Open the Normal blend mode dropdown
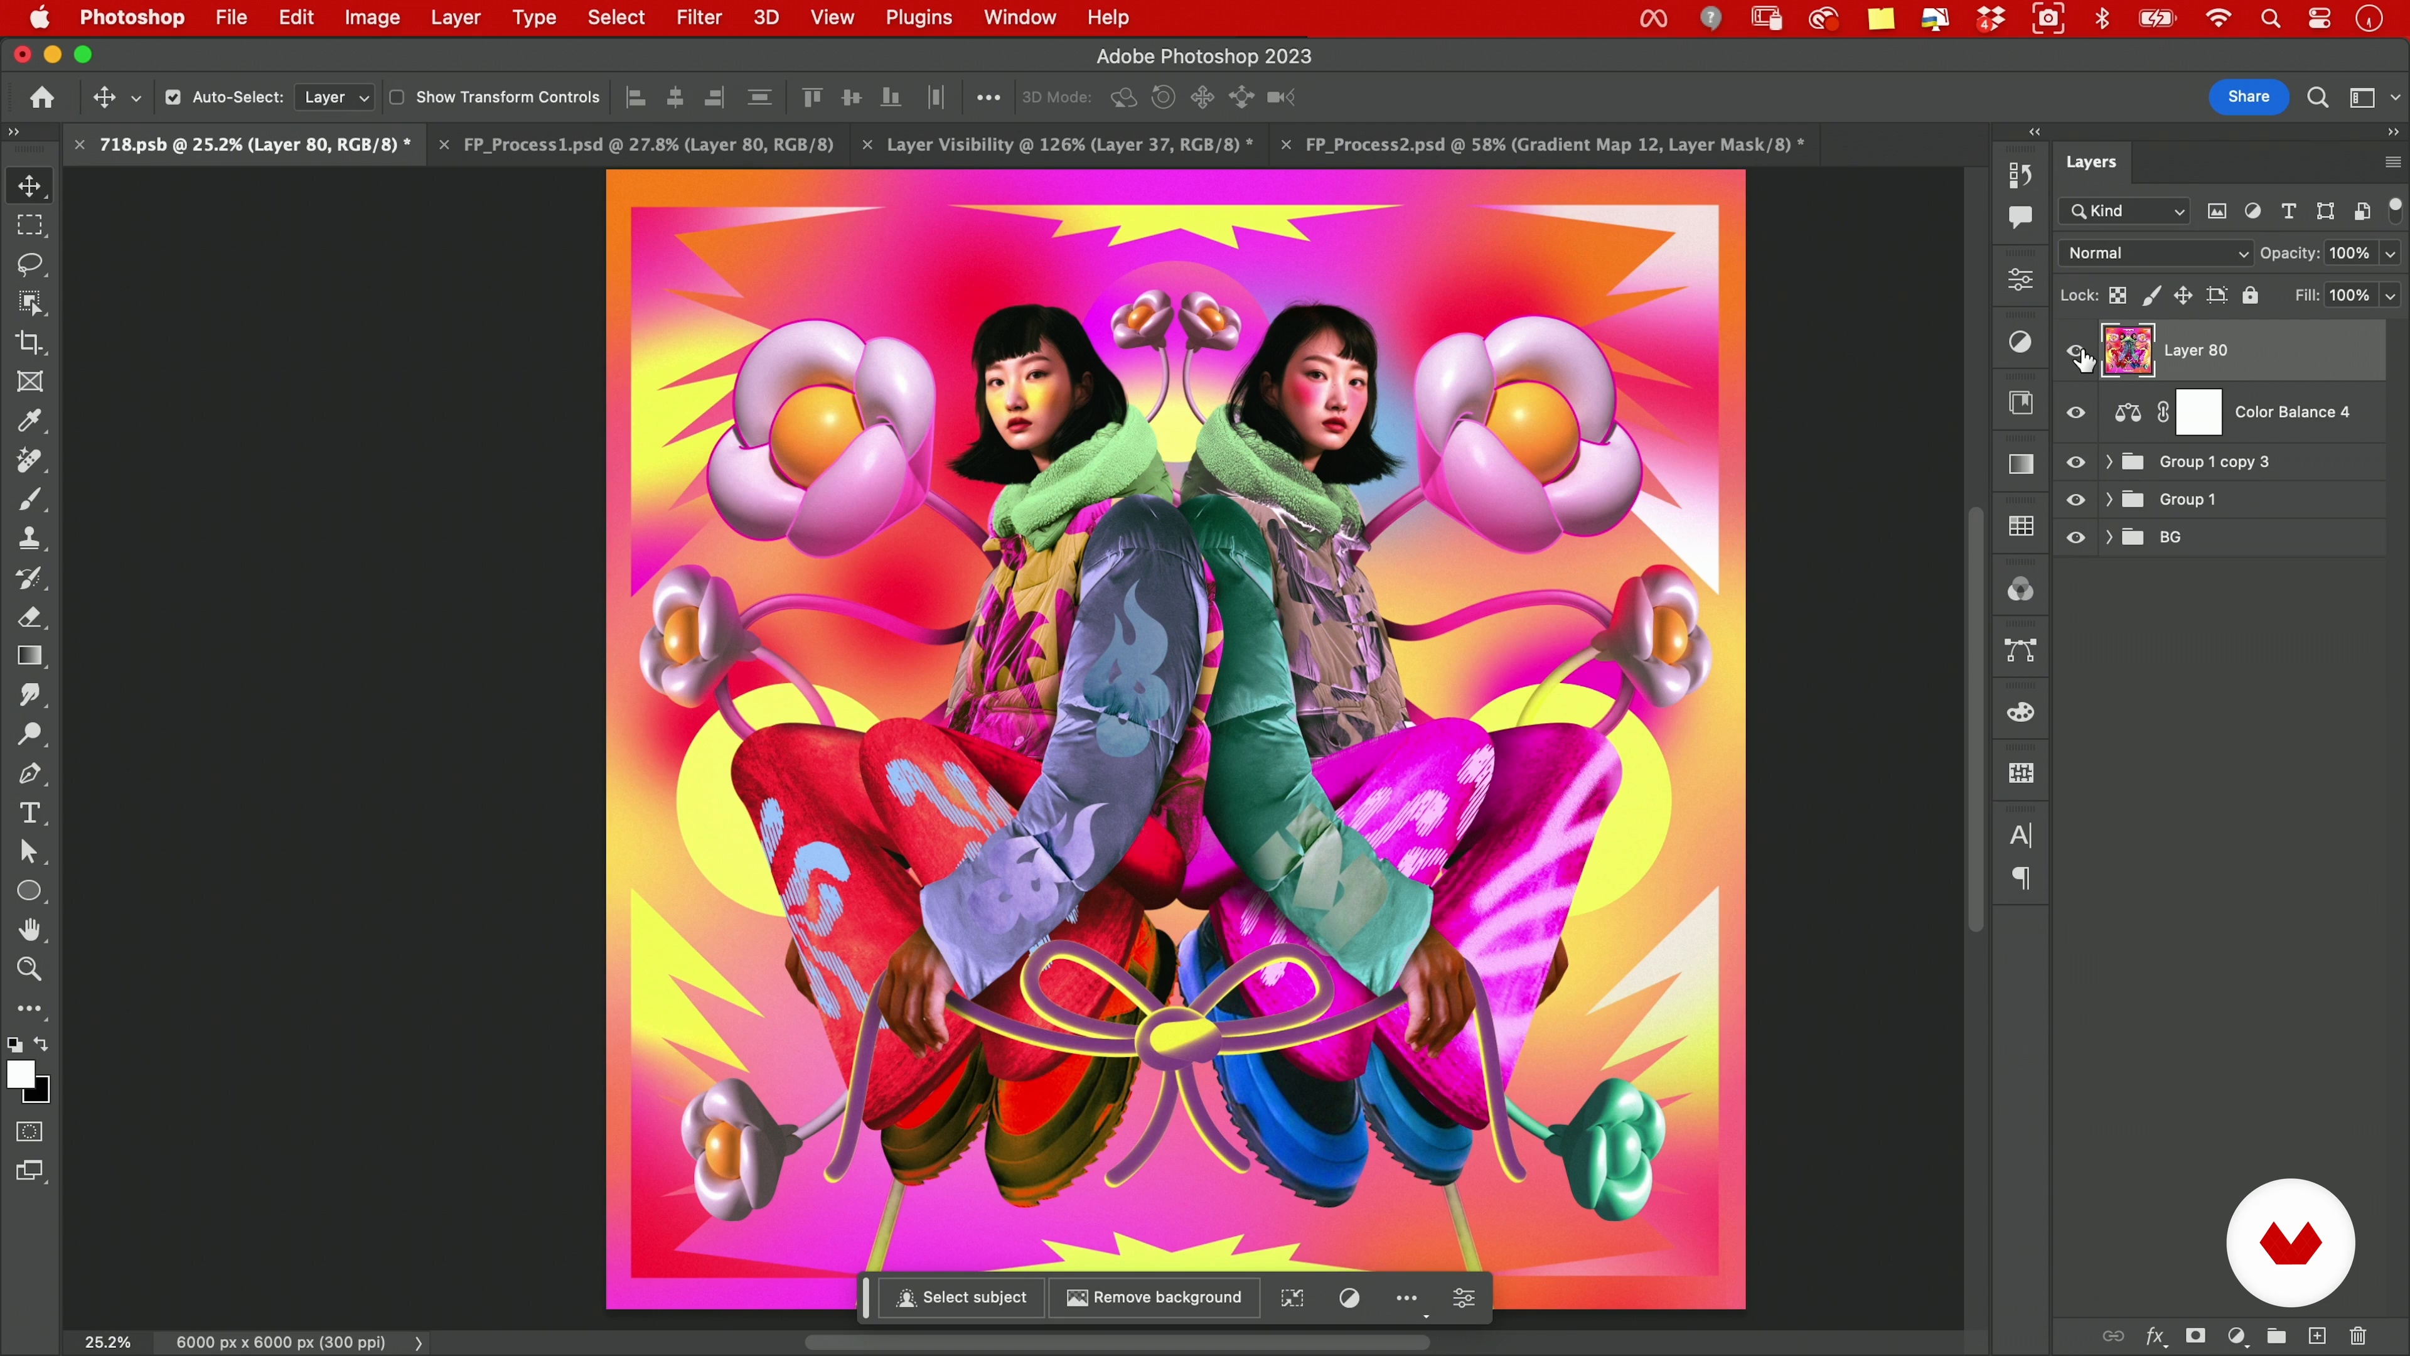Screen dimensions: 2410x1356 click(x=2156, y=252)
